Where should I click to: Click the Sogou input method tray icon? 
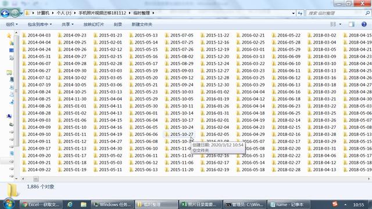point(335,204)
